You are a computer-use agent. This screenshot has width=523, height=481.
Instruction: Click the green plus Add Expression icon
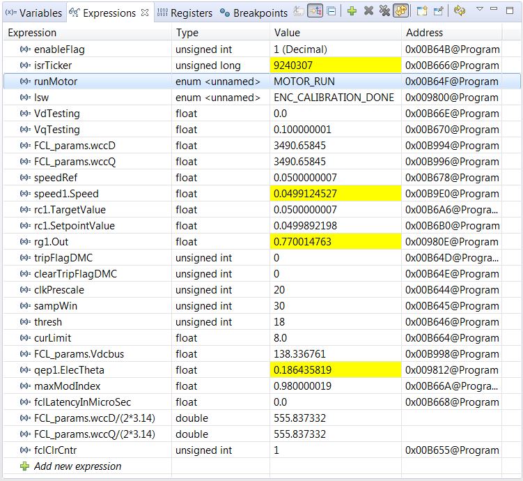(x=352, y=12)
